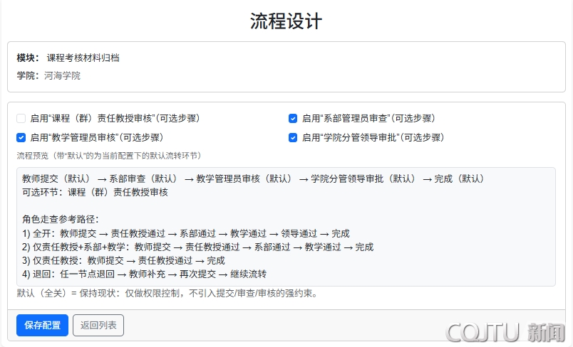Click the 可选环节 line in preview
The image size is (573, 347).
point(95,192)
